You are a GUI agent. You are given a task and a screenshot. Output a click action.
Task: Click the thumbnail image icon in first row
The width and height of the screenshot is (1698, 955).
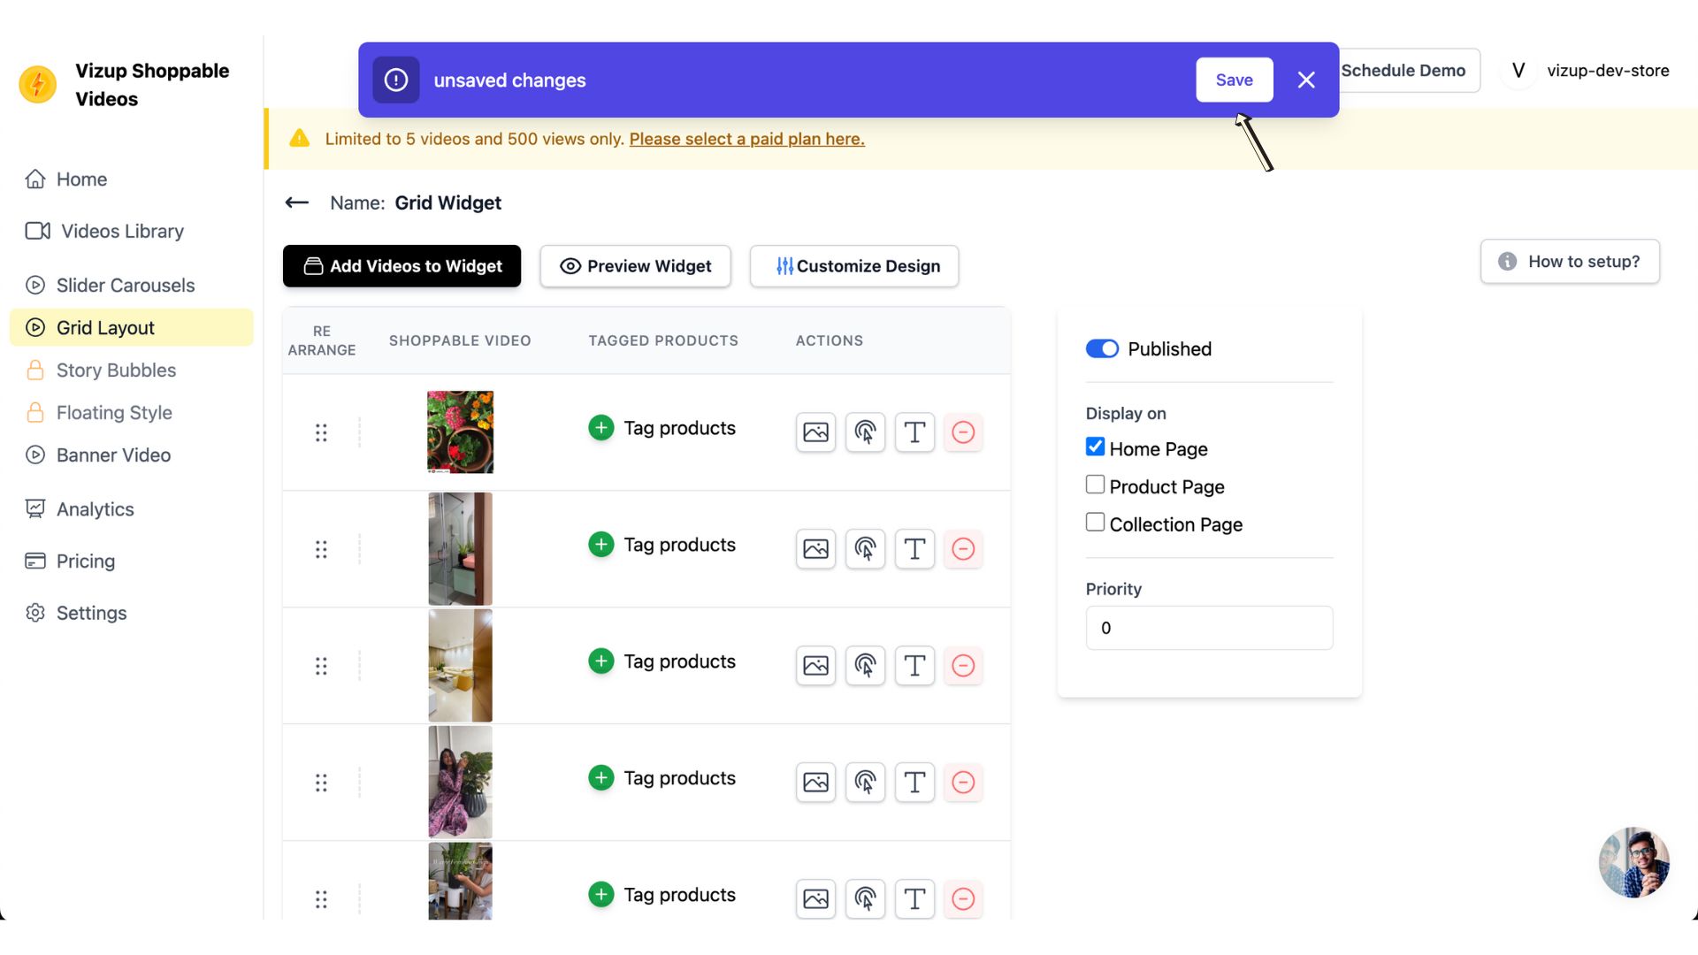[815, 432]
